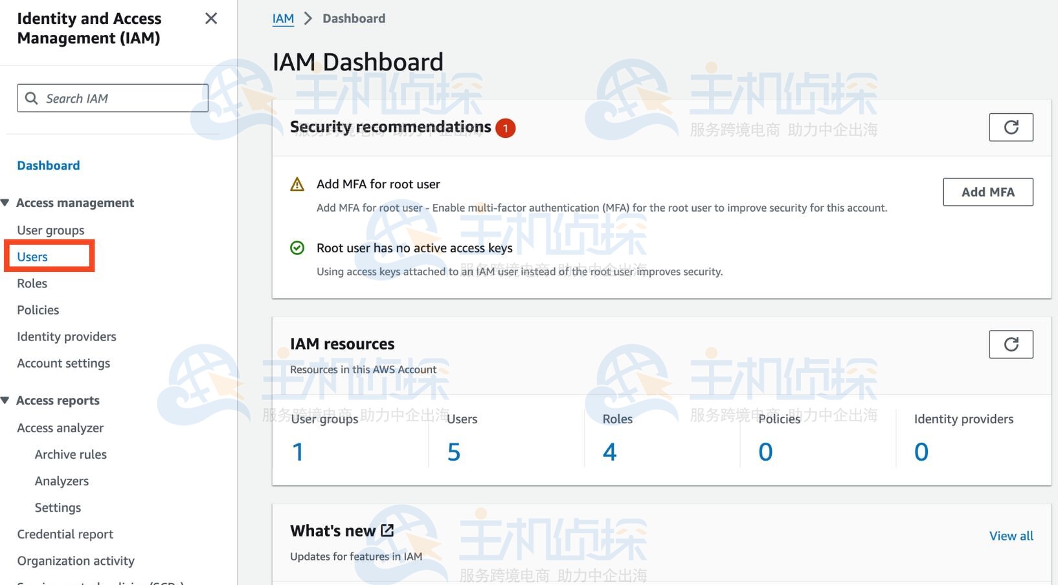Click the search magnifier icon in the IAM sidebar
Image resolution: width=1058 pixels, height=585 pixels.
pyautogui.click(x=31, y=98)
